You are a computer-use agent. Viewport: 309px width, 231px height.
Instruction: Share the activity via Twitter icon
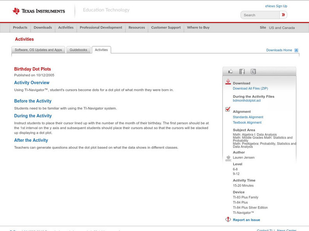[x=253, y=71]
